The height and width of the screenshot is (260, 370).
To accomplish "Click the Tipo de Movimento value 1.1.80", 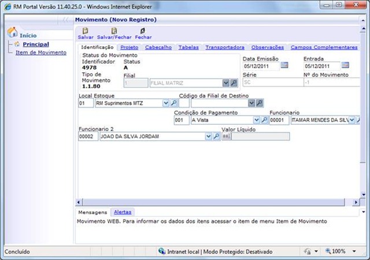I will point(91,86).
